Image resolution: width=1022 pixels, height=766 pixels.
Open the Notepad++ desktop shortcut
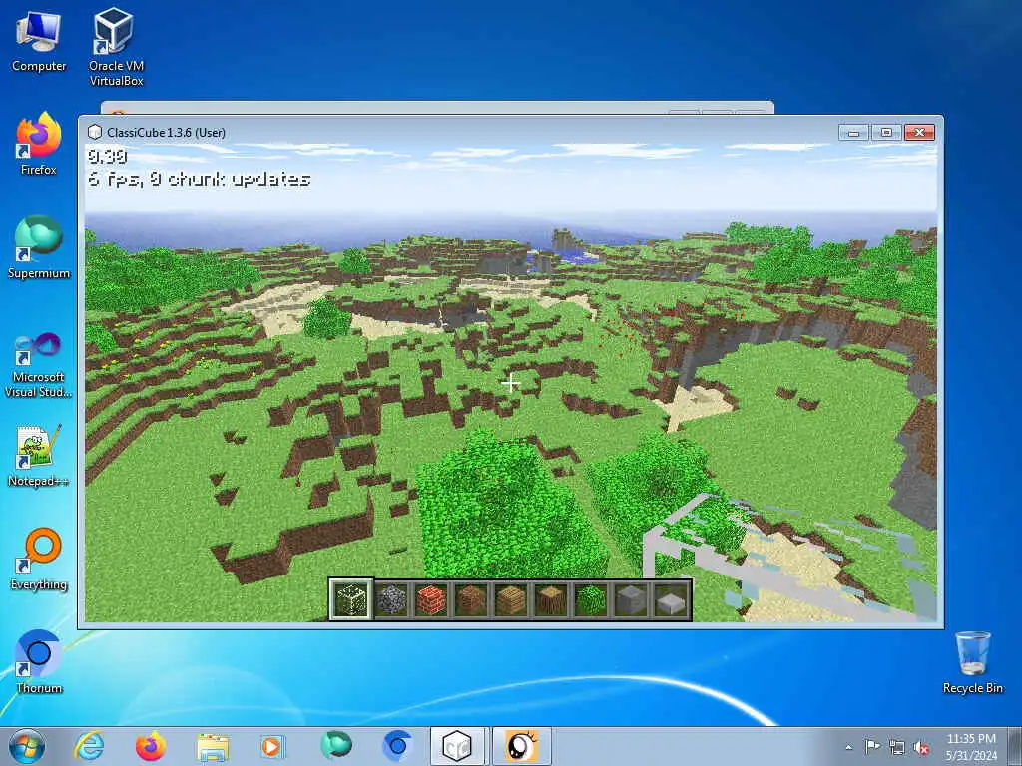[x=39, y=456]
